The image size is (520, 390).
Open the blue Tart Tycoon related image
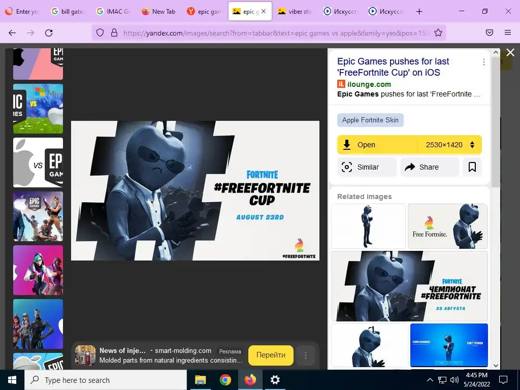(x=449, y=345)
